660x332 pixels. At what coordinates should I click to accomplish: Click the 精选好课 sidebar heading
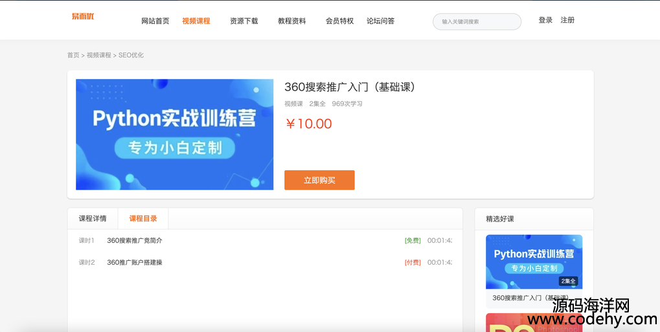pos(500,219)
